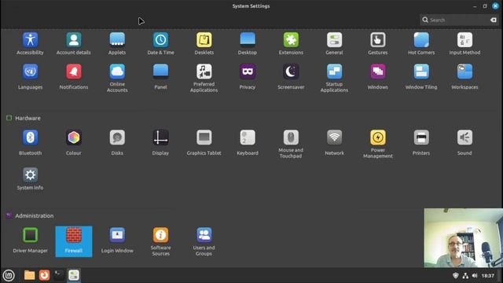Open Online Accounts settings
503x283 pixels.
point(117,79)
